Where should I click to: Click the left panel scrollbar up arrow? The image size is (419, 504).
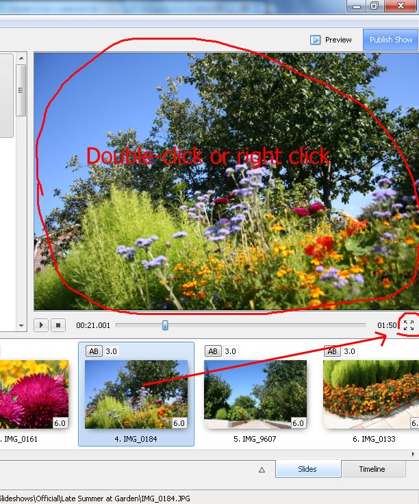point(21,58)
